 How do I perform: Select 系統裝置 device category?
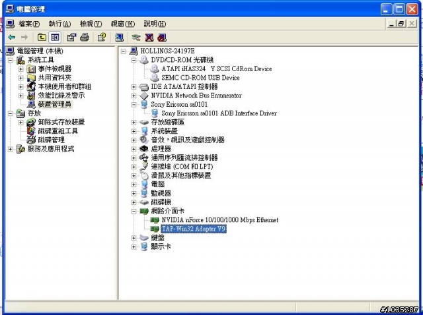(165, 131)
